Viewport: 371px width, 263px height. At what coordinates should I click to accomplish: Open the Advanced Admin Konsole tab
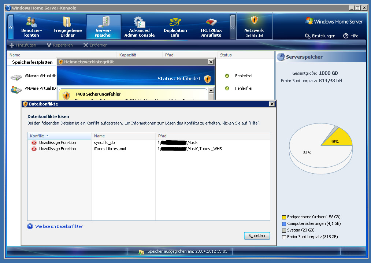point(140,27)
